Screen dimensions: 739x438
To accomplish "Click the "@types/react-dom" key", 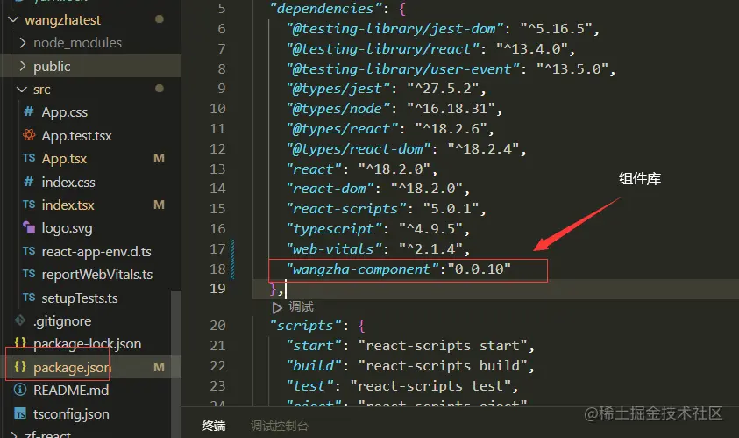I will point(359,149).
